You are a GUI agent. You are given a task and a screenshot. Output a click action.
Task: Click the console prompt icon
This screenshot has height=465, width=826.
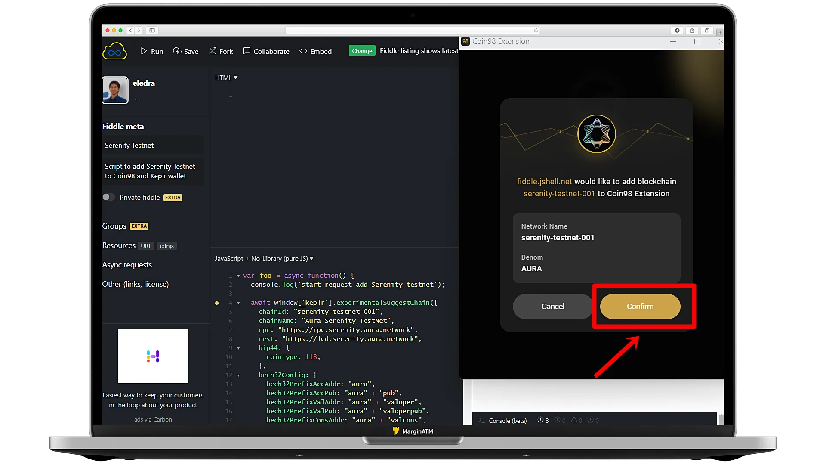pos(481,421)
